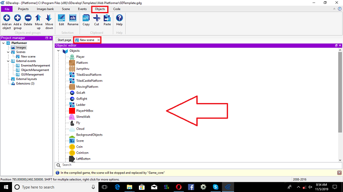Select the BackgroundObjects list entry

89,135
